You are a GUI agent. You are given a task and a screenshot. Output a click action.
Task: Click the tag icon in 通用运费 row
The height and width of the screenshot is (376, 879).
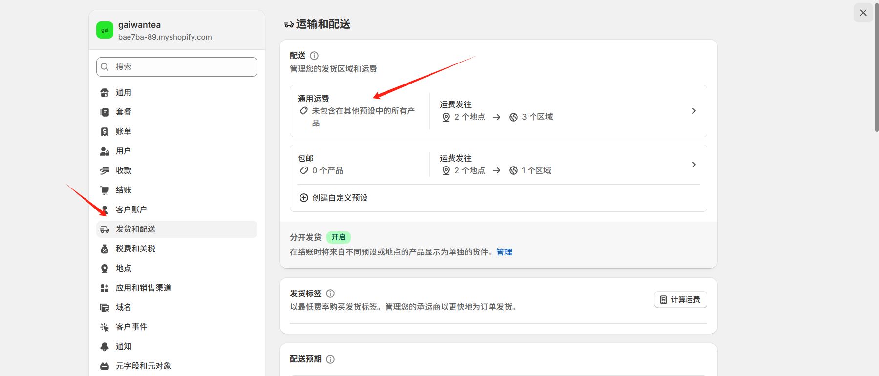304,111
